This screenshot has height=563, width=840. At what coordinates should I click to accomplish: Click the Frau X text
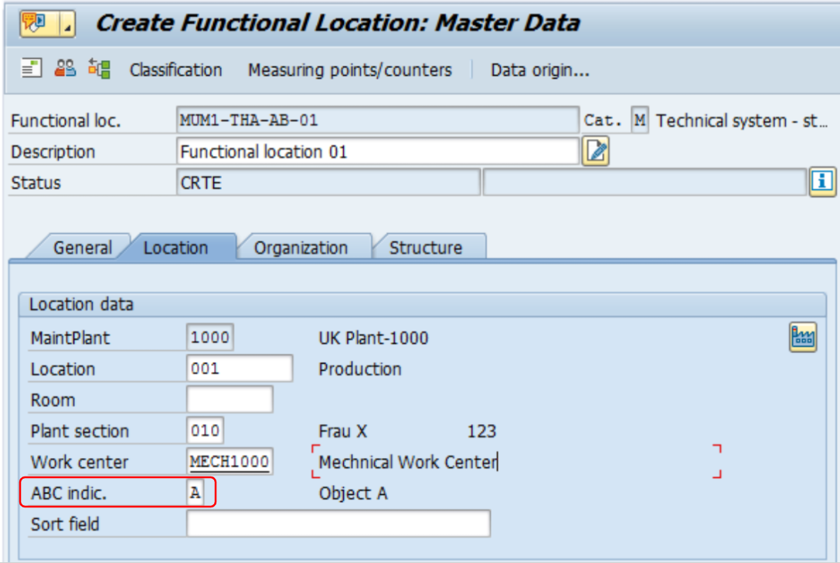[x=343, y=431]
